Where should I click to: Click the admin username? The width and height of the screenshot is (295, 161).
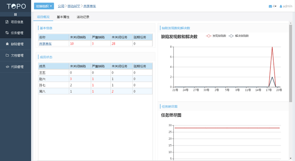288,6
